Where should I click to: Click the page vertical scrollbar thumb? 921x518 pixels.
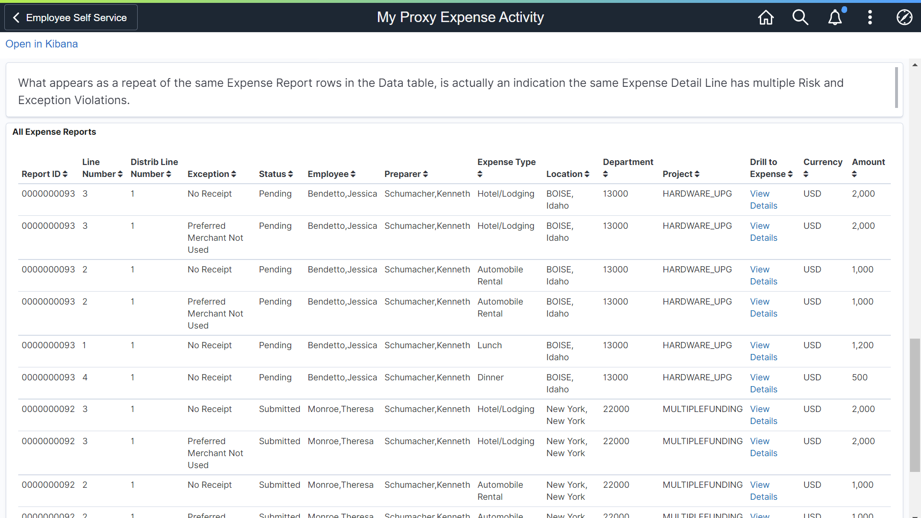click(x=915, y=405)
